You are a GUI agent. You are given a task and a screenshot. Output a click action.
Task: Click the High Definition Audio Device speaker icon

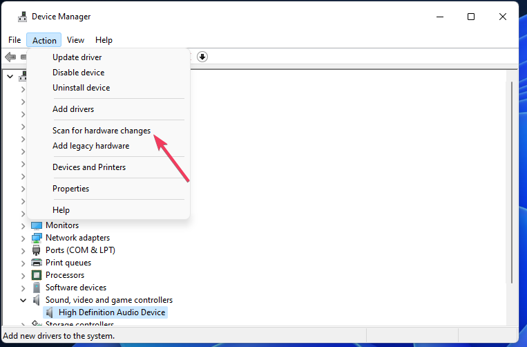pyautogui.click(x=50, y=312)
